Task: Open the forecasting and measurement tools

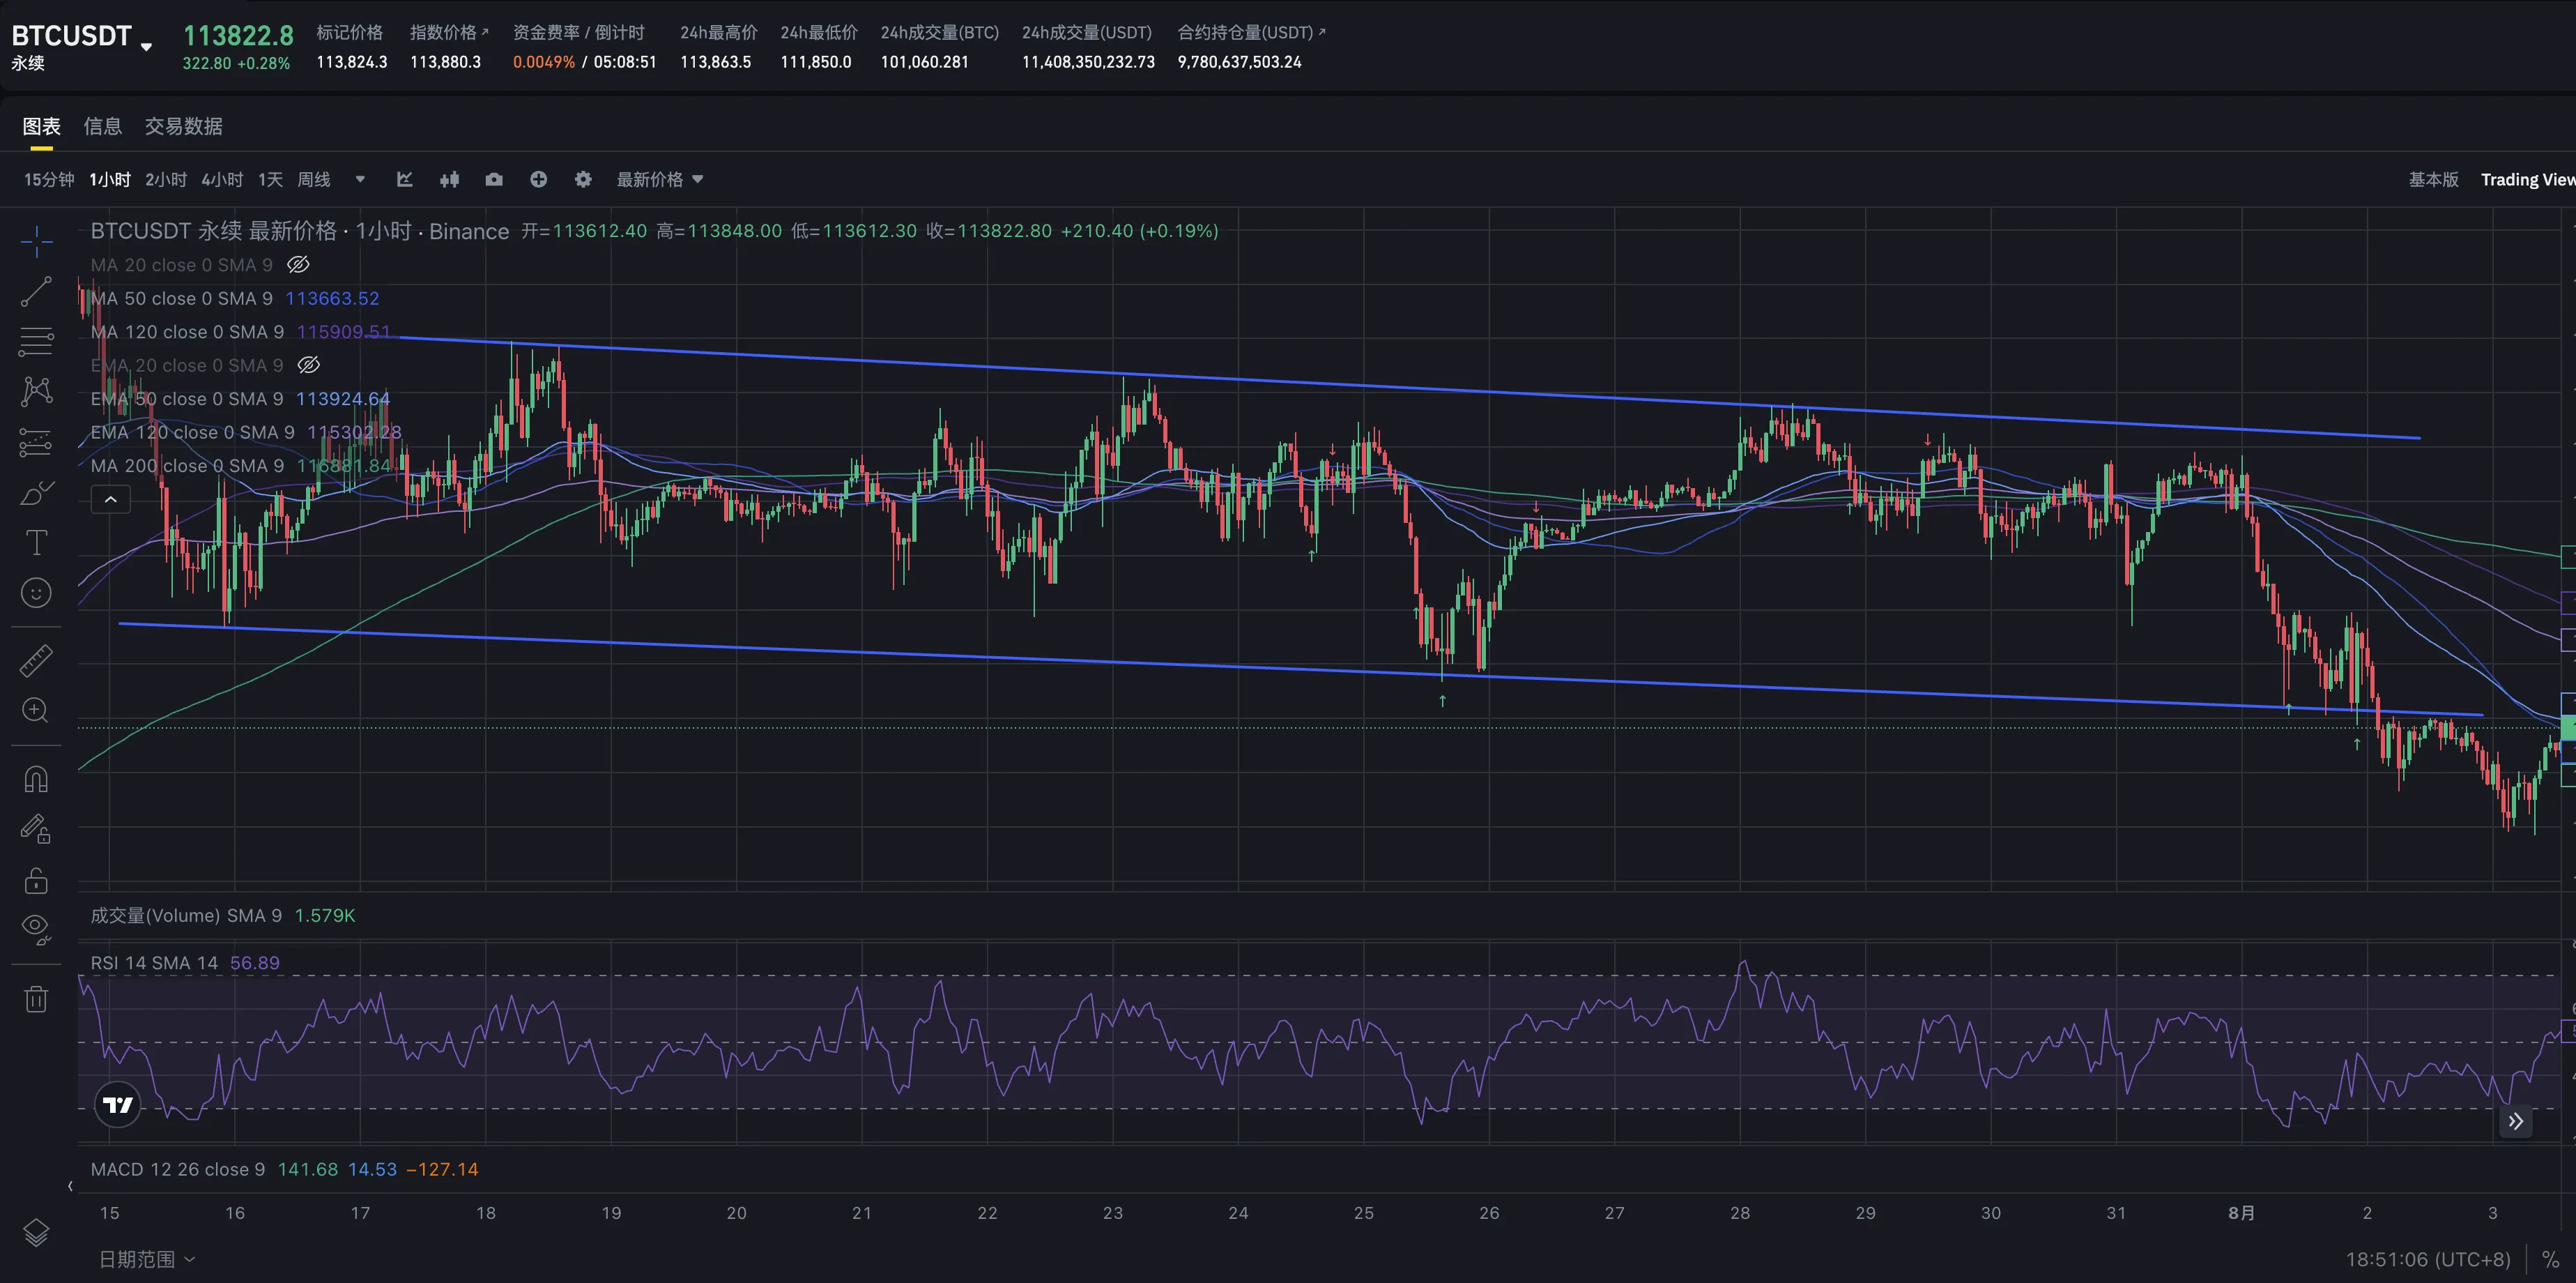Action: [x=37, y=441]
